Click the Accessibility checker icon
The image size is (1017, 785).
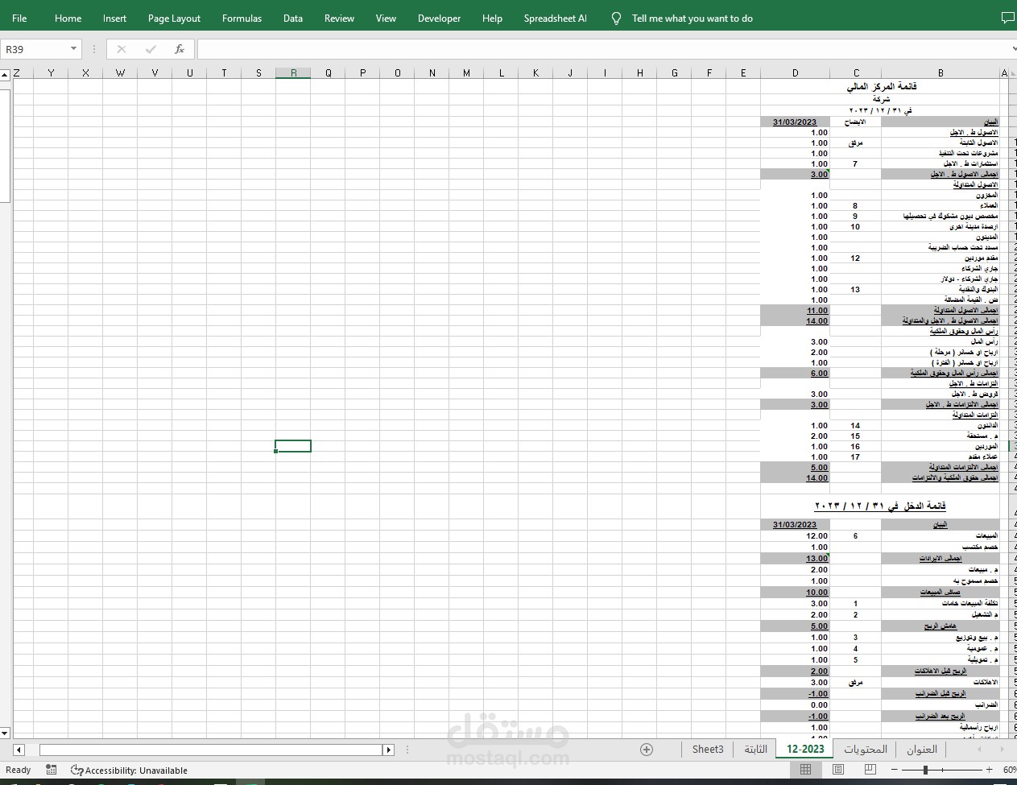[76, 770]
